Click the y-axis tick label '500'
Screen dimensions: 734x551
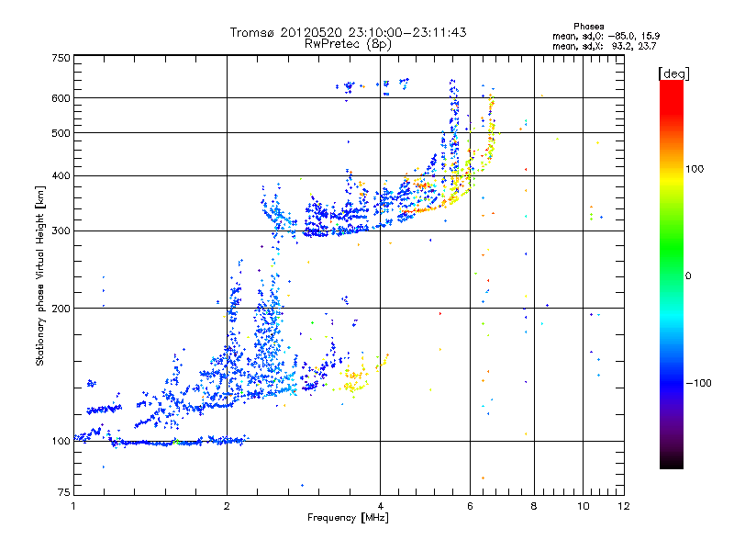click(61, 133)
